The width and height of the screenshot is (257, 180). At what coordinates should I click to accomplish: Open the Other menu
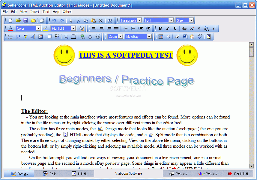pyautogui.click(x=67, y=12)
